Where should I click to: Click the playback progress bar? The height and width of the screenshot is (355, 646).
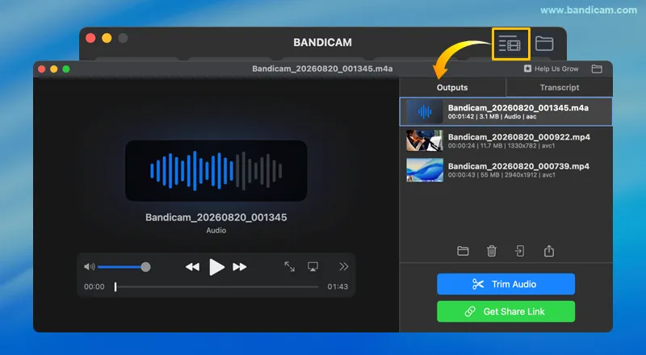coord(216,286)
